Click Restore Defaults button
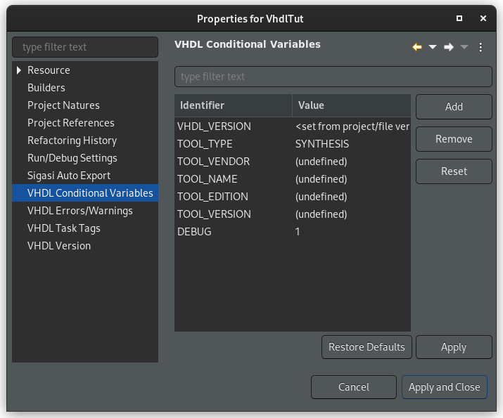The height and width of the screenshot is (418, 503). [x=367, y=347]
